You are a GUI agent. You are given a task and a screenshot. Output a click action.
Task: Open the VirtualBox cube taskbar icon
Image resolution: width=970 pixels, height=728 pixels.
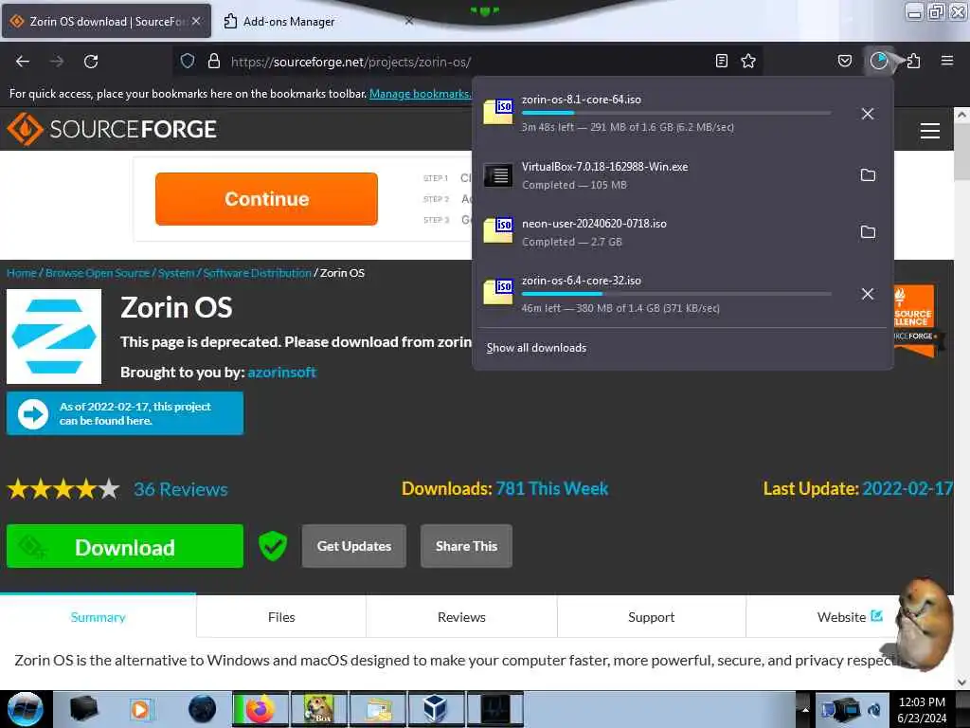[436, 709]
